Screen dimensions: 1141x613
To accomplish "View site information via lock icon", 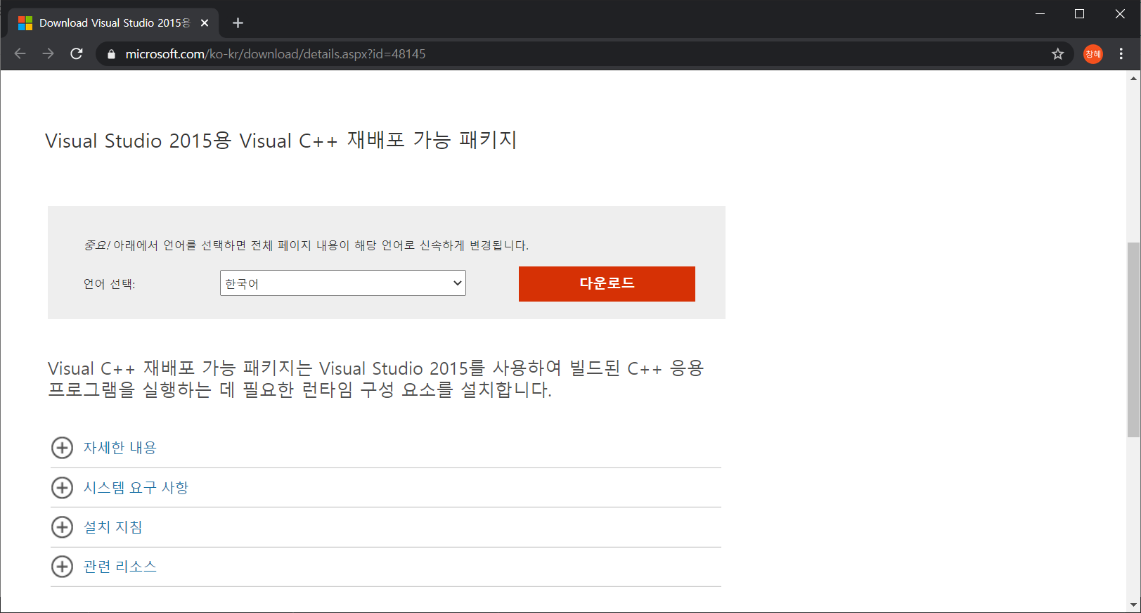I will point(111,54).
